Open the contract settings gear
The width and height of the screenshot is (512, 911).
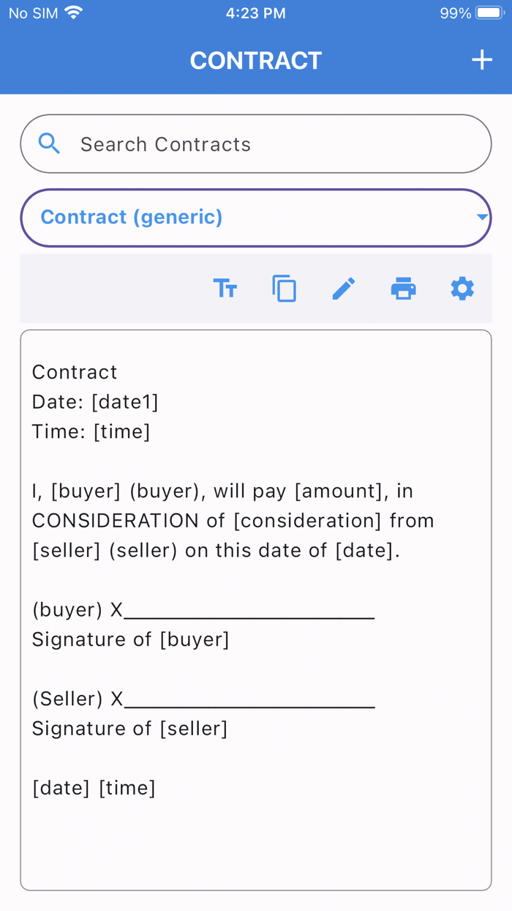pos(462,289)
